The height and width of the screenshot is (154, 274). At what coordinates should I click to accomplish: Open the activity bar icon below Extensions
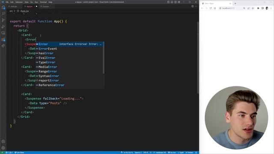[3, 46]
